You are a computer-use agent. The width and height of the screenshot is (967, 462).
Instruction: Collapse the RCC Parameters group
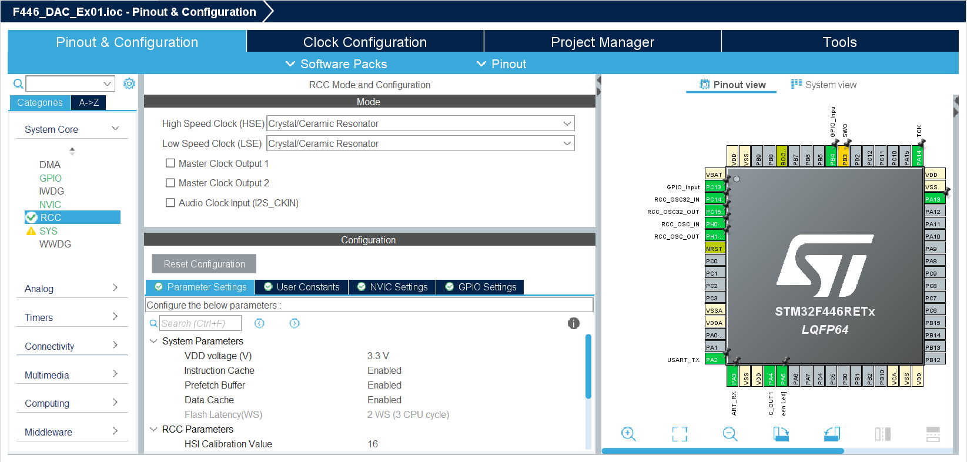pyautogui.click(x=153, y=429)
